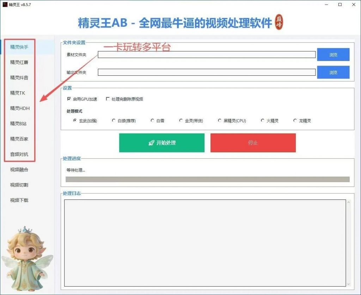The width and height of the screenshot is (361, 295).
Task: Maximize the 精灵王 window
Action: click(340, 5)
